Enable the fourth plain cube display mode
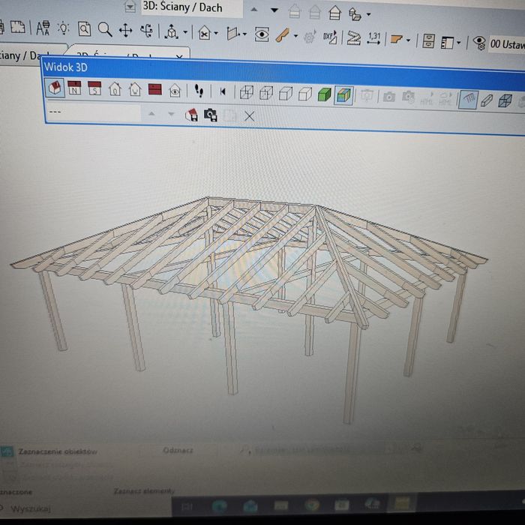Image resolution: width=525 pixels, height=525 pixels. tap(305, 94)
